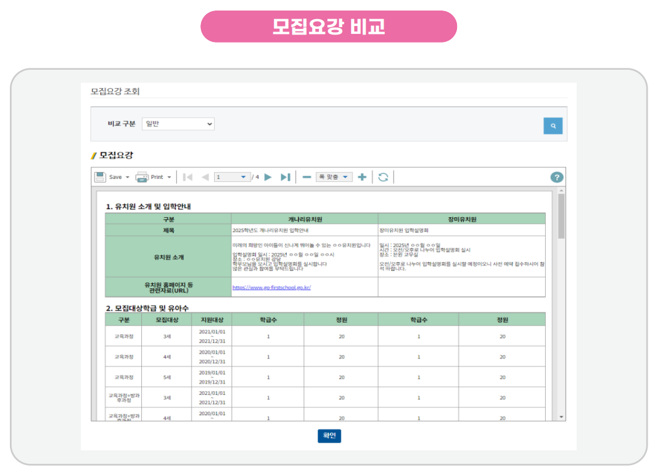Expand the Print options dropdown arrow

pyautogui.click(x=170, y=177)
